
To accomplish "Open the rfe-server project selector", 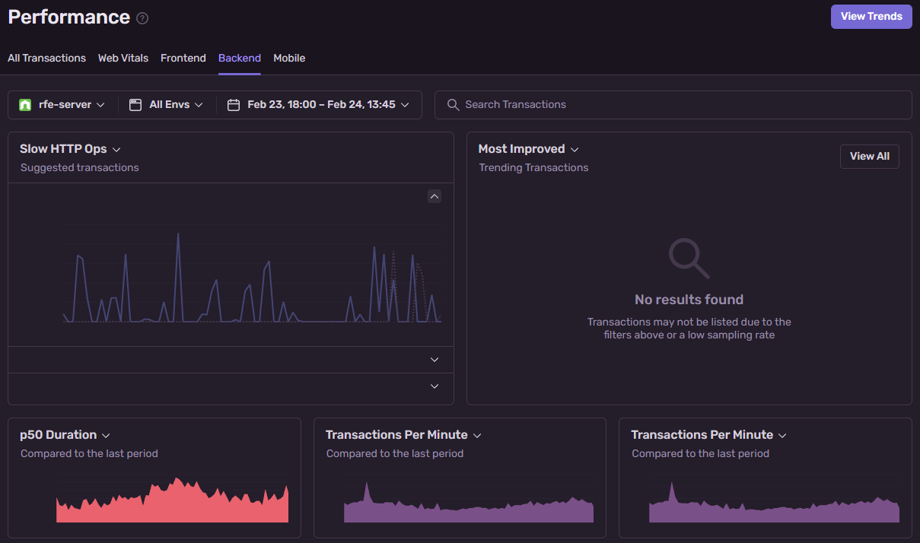I will [61, 104].
